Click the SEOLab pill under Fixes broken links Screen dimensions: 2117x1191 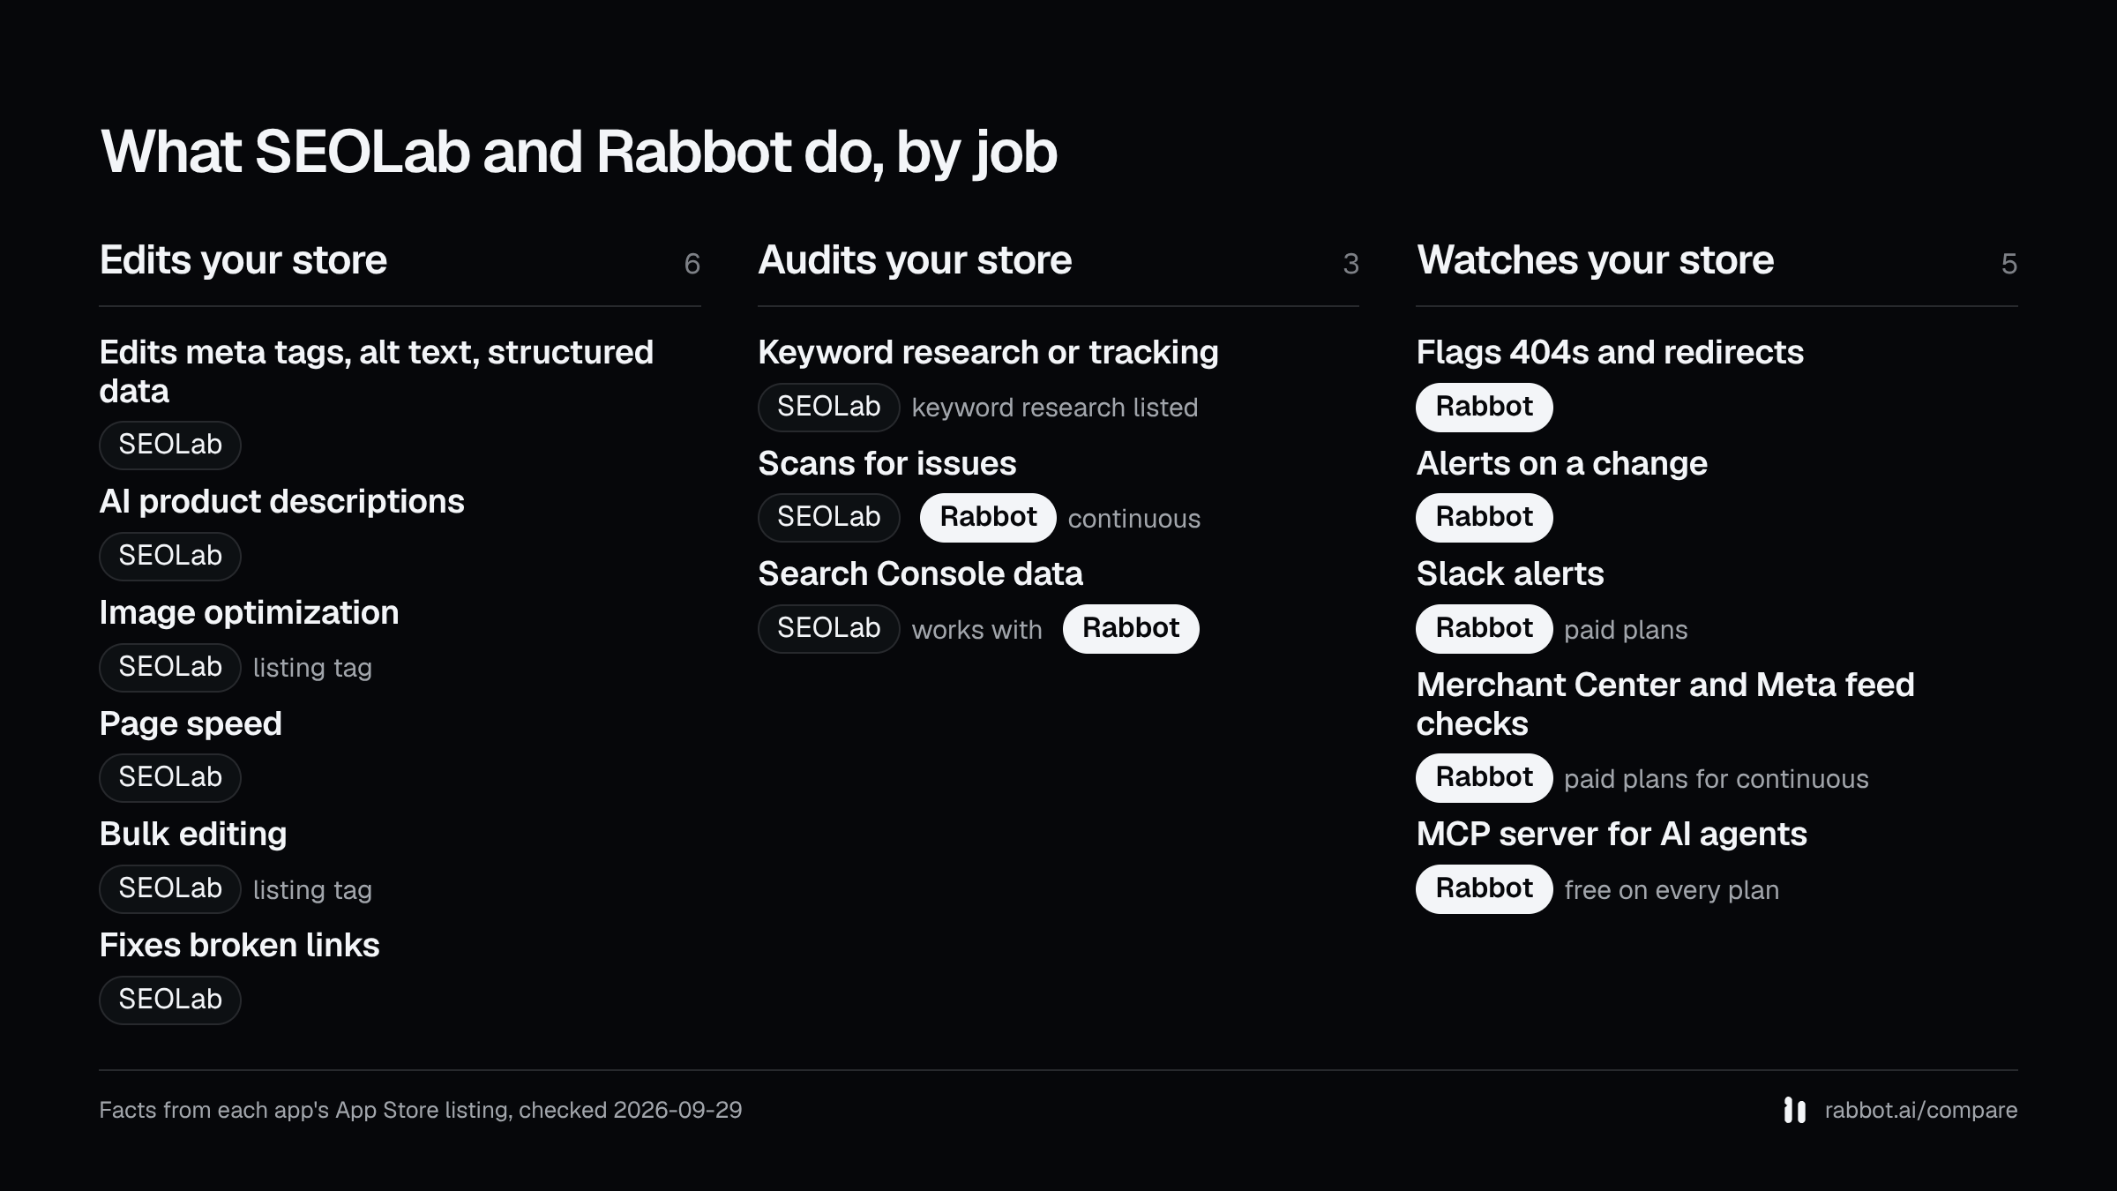[170, 1000]
